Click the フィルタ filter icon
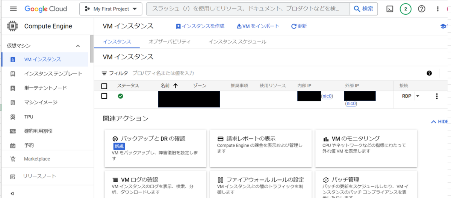Screen dimensions: 451x198 tap(104, 73)
